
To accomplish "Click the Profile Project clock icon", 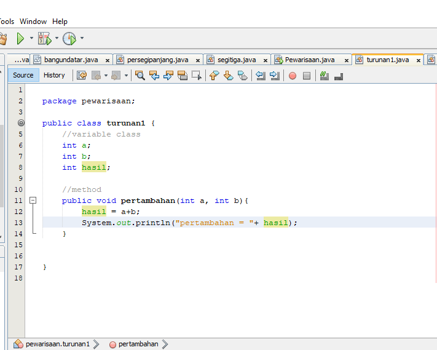I will 69,39.
